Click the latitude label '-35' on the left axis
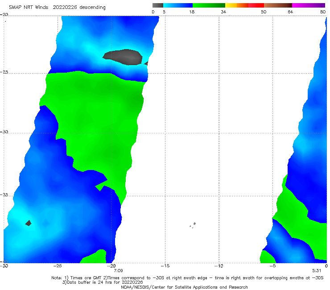Screen dimensions: 330x290 (x=4, y=195)
